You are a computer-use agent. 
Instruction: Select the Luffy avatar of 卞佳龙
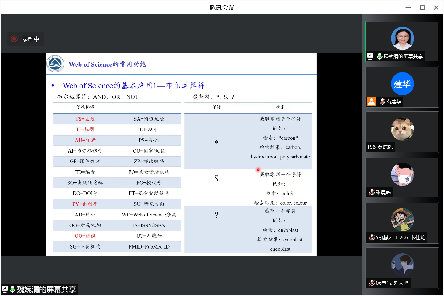pyautogui.click(x=402, y=220)
